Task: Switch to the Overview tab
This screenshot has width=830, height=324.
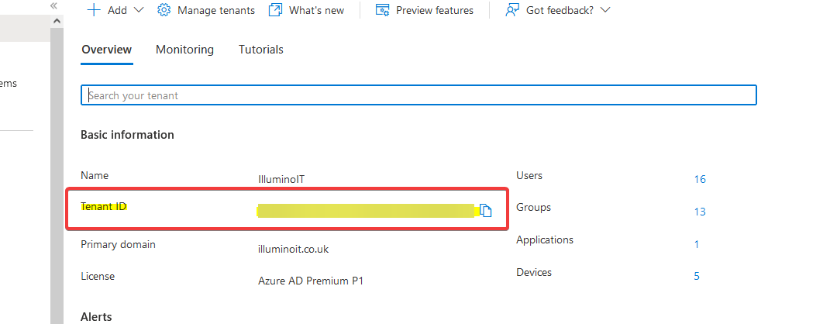Action: 106,50
